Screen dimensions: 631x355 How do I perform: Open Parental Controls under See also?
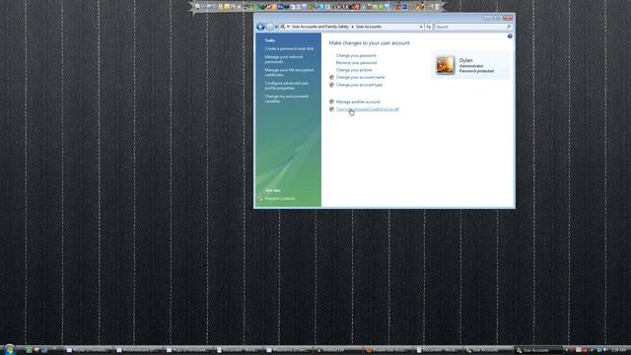(279, 198)
